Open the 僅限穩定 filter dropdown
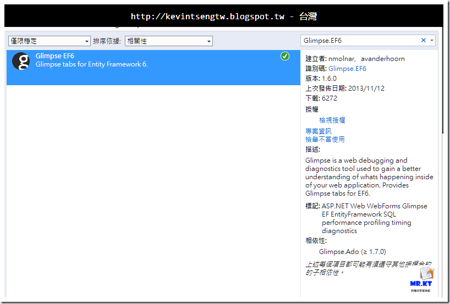 point(50,41)
